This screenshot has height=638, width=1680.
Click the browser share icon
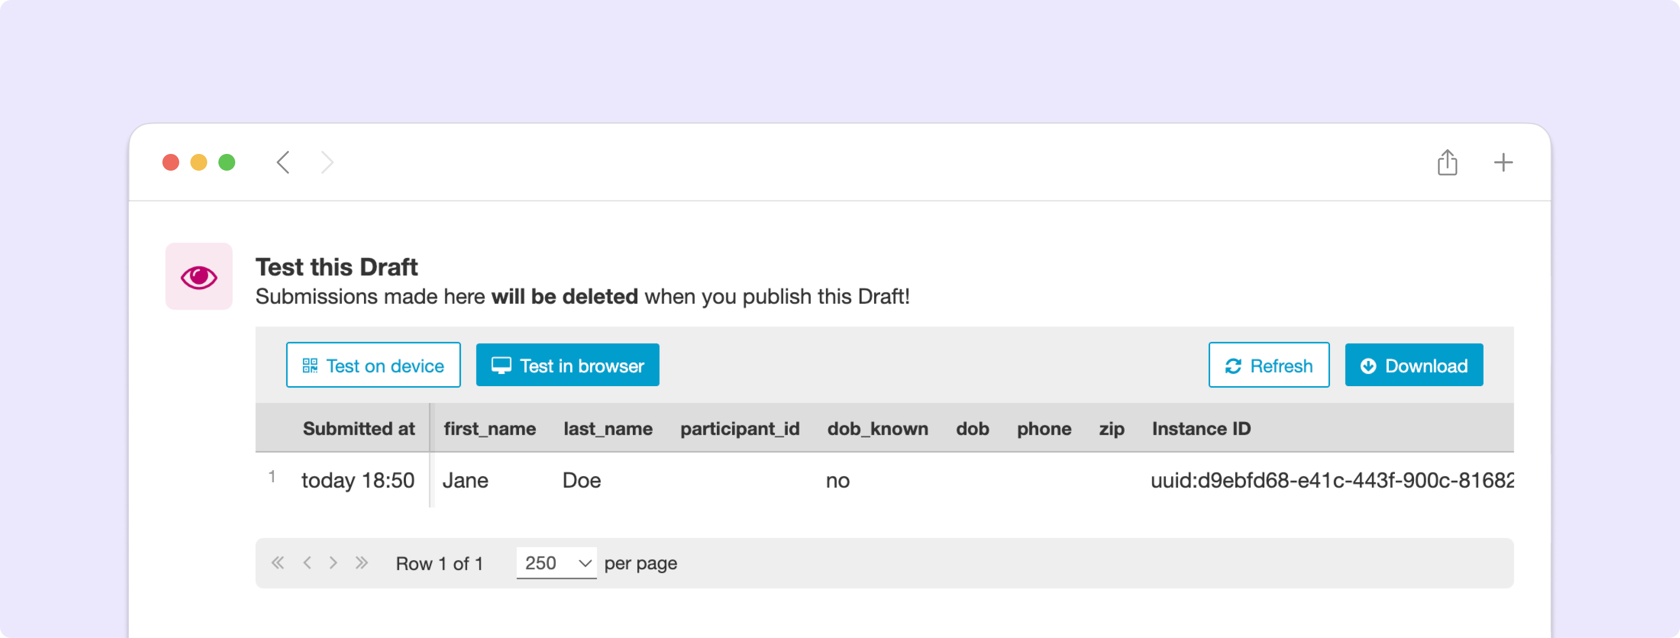[x=1447, y=162]
